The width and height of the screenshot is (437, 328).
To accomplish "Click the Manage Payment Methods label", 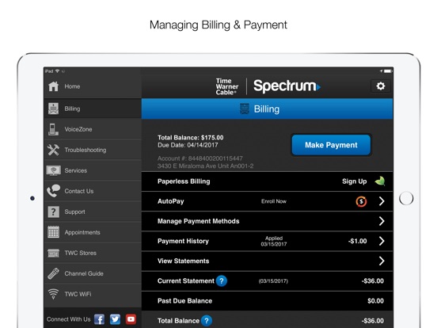I will 199,221.
